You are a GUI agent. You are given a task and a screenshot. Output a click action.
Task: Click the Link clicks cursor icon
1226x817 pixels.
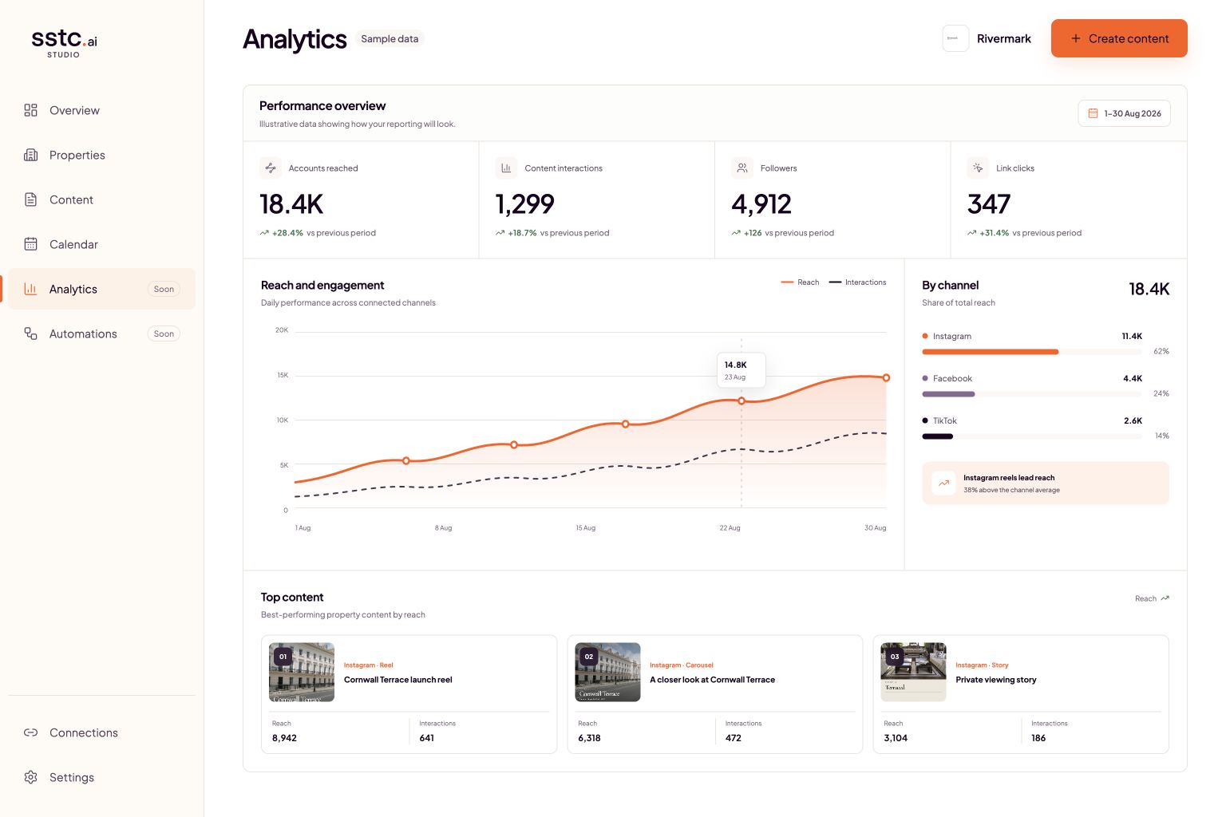978,168
